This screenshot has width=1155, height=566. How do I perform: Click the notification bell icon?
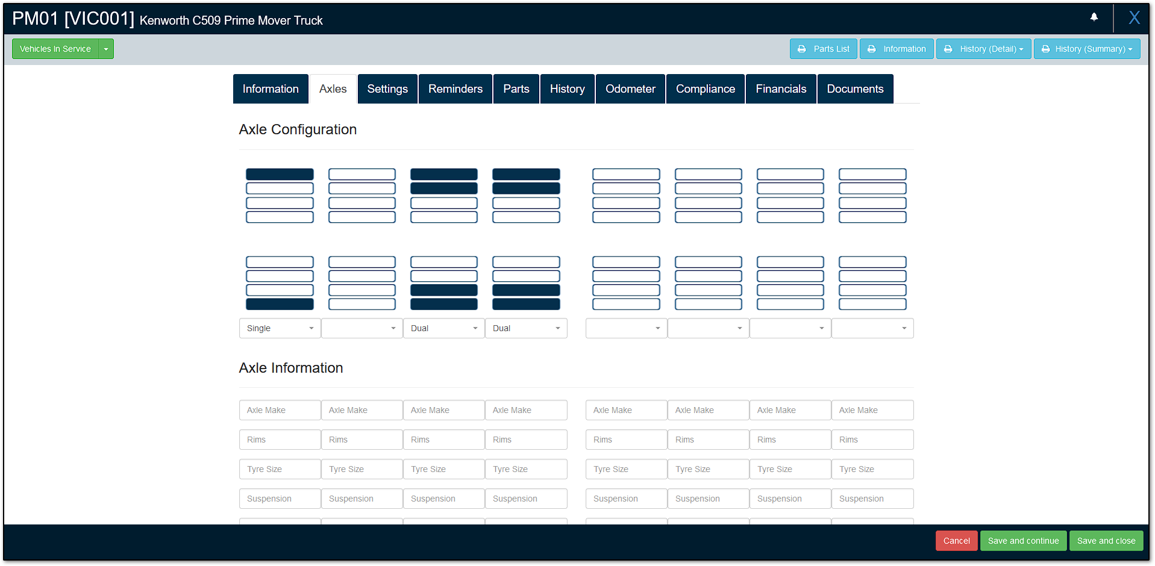1094,17
